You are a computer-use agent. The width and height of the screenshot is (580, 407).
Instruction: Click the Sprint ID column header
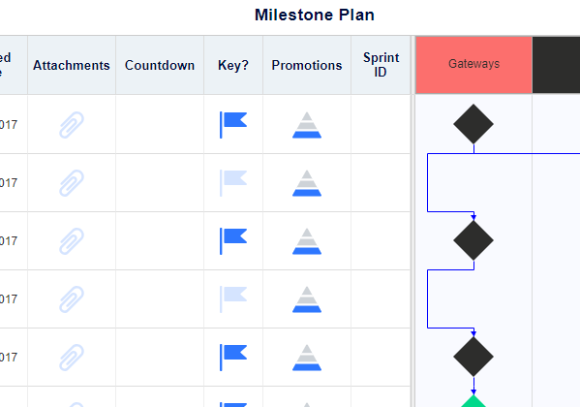(381, 65)
